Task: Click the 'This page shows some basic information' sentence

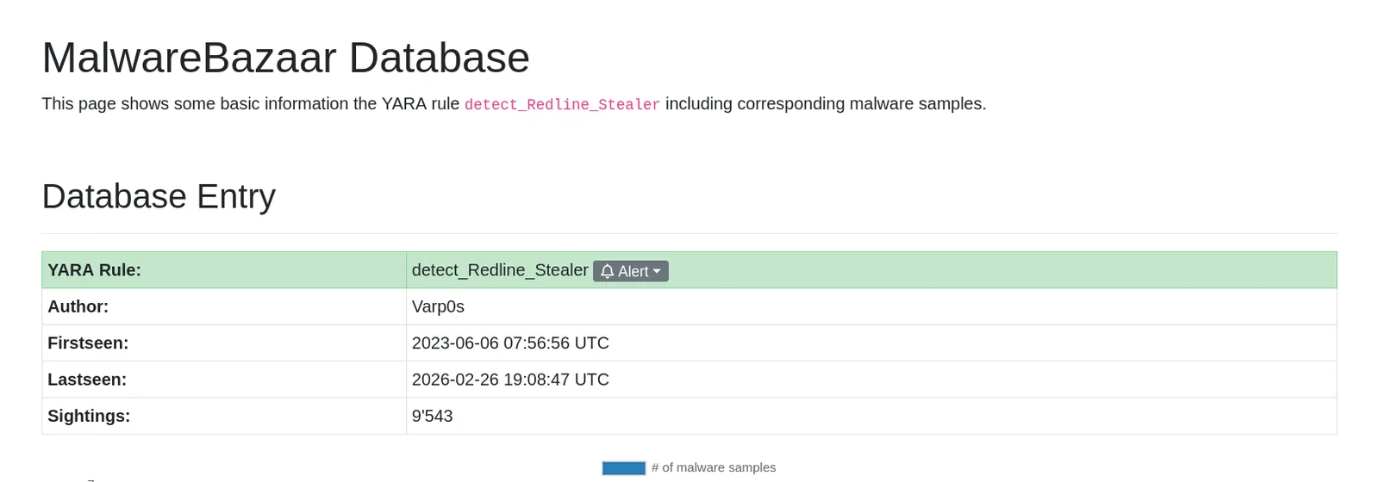Action: (x=514, y=104)
